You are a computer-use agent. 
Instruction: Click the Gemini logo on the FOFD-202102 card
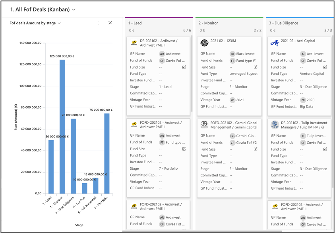coord(205,125)
